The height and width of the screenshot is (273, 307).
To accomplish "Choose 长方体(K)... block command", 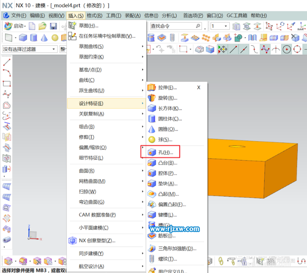I will coord(177,108).
